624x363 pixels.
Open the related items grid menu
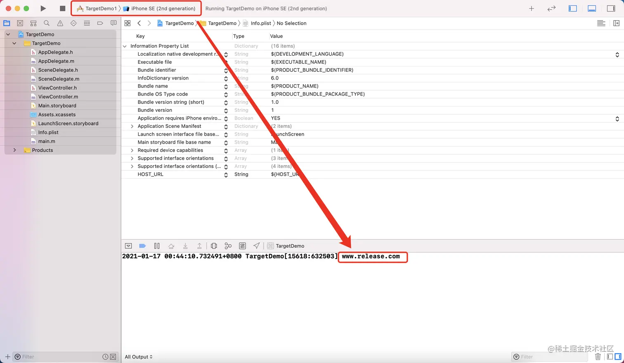tap(128, 23)
